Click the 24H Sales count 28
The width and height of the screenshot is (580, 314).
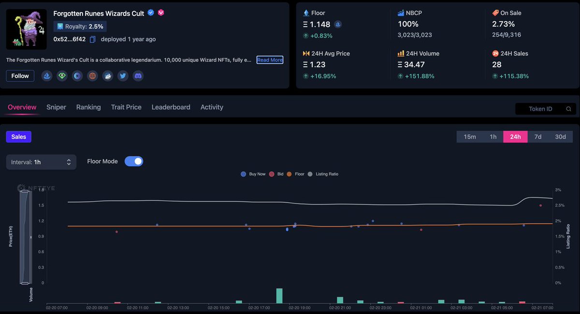pyautogui.click(x=497, y=64)
